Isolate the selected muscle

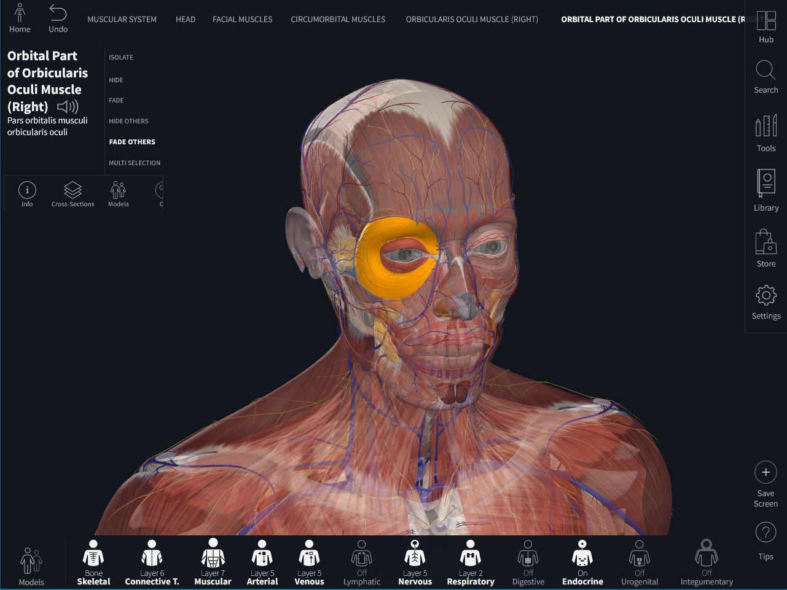(x=121, y=57)
